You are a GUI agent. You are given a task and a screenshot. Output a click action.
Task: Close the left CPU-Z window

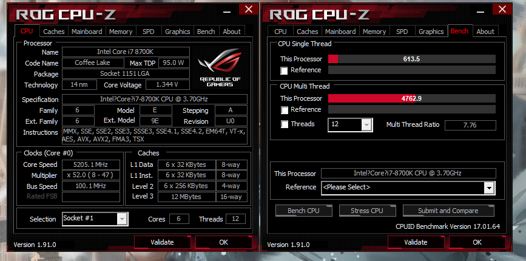[249, 9]
